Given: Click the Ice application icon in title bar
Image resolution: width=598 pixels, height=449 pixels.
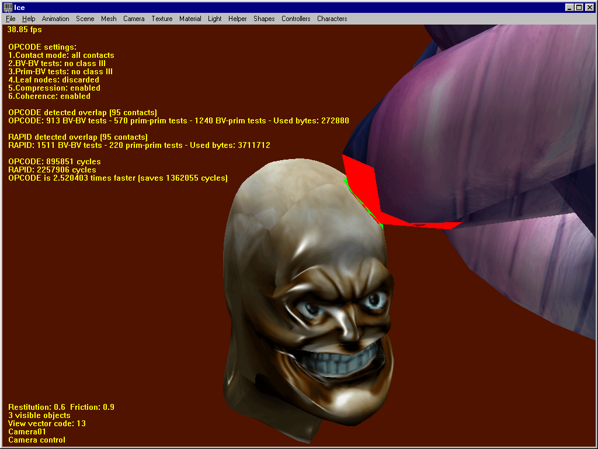Looking at the screenshot, I should (8, 7).
